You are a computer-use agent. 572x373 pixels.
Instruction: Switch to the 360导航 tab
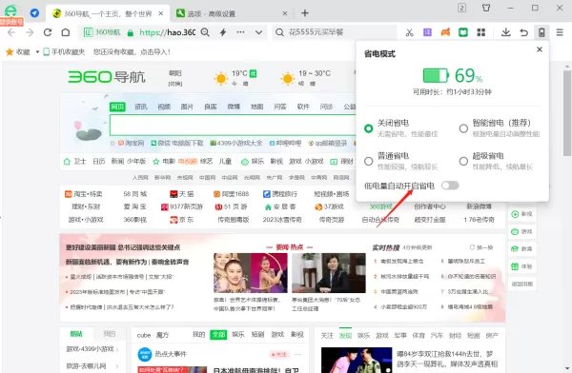[x=108, y=14]
